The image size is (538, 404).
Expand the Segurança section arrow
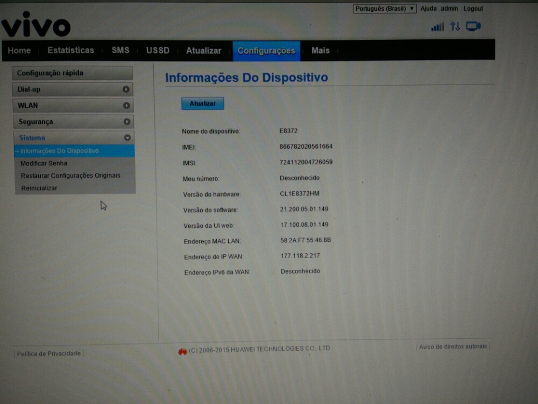(126, 122)
